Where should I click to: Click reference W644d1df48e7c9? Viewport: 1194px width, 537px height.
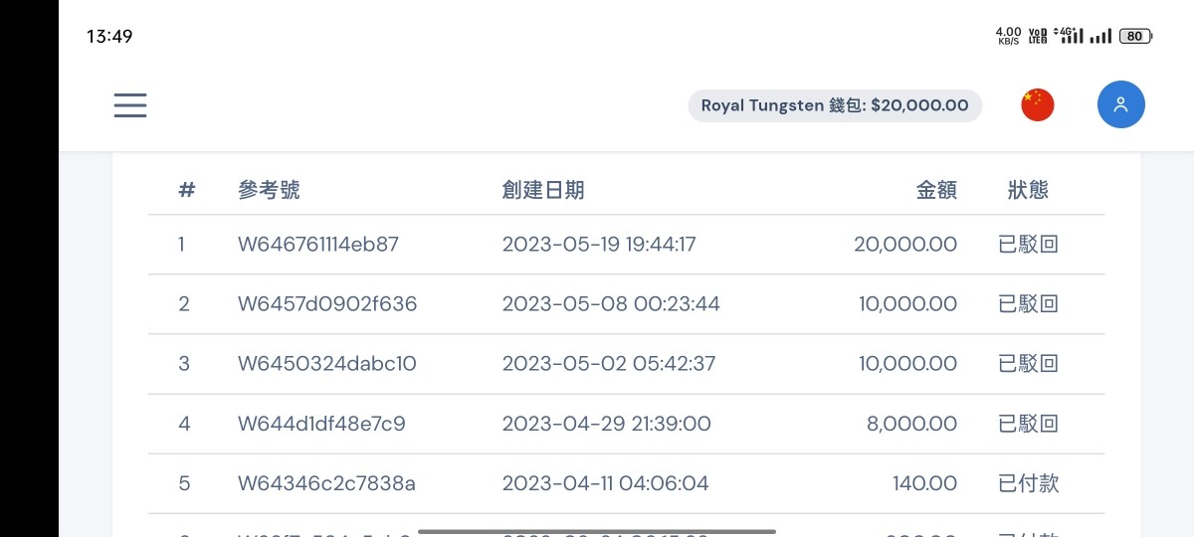point(321,424)
